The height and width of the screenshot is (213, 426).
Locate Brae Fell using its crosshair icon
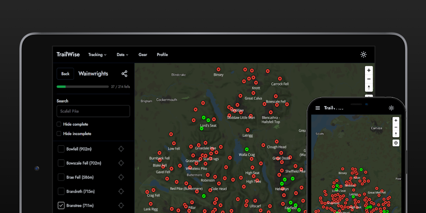[x=121, y=177]
